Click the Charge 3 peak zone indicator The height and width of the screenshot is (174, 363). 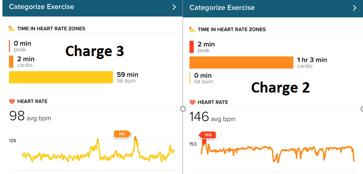[9, 46]
